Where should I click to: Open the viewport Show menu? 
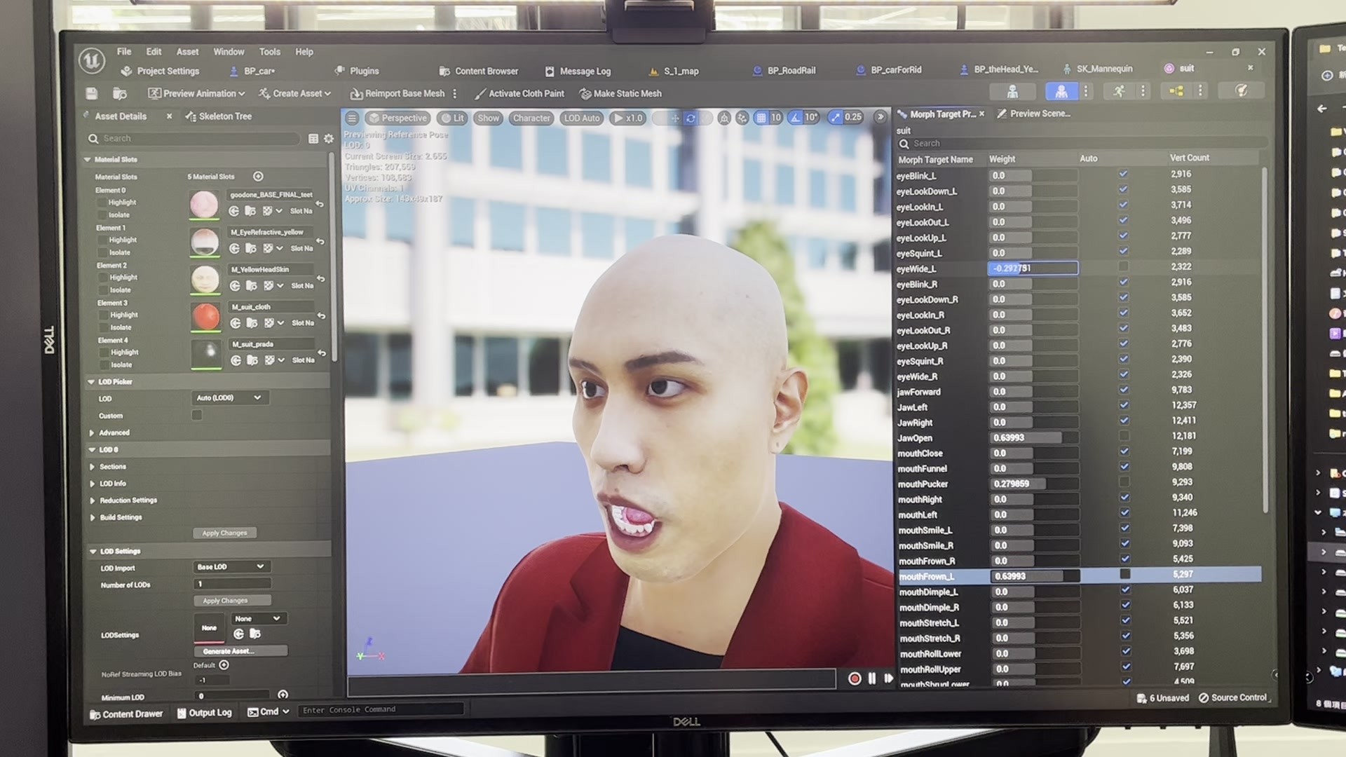(488, 118)
